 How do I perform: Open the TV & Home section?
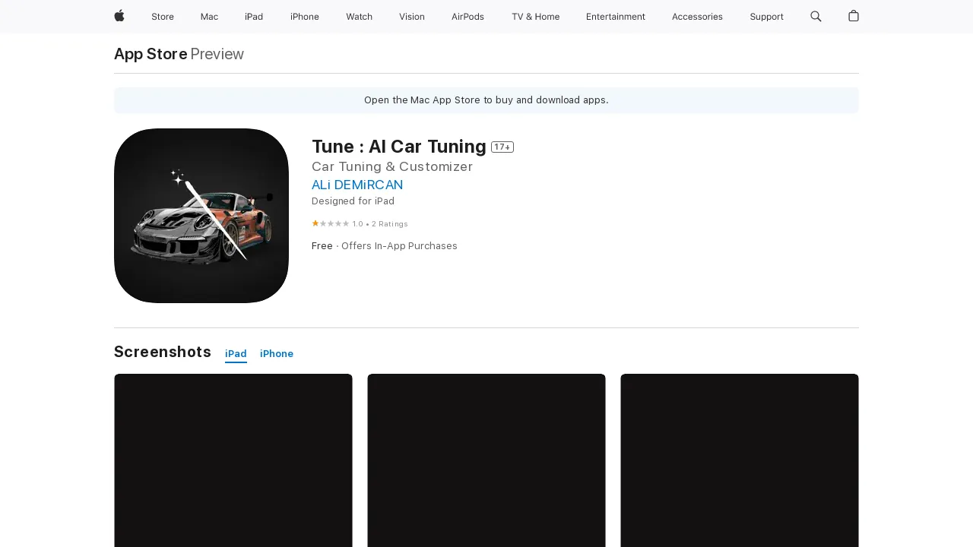point(535,17)
